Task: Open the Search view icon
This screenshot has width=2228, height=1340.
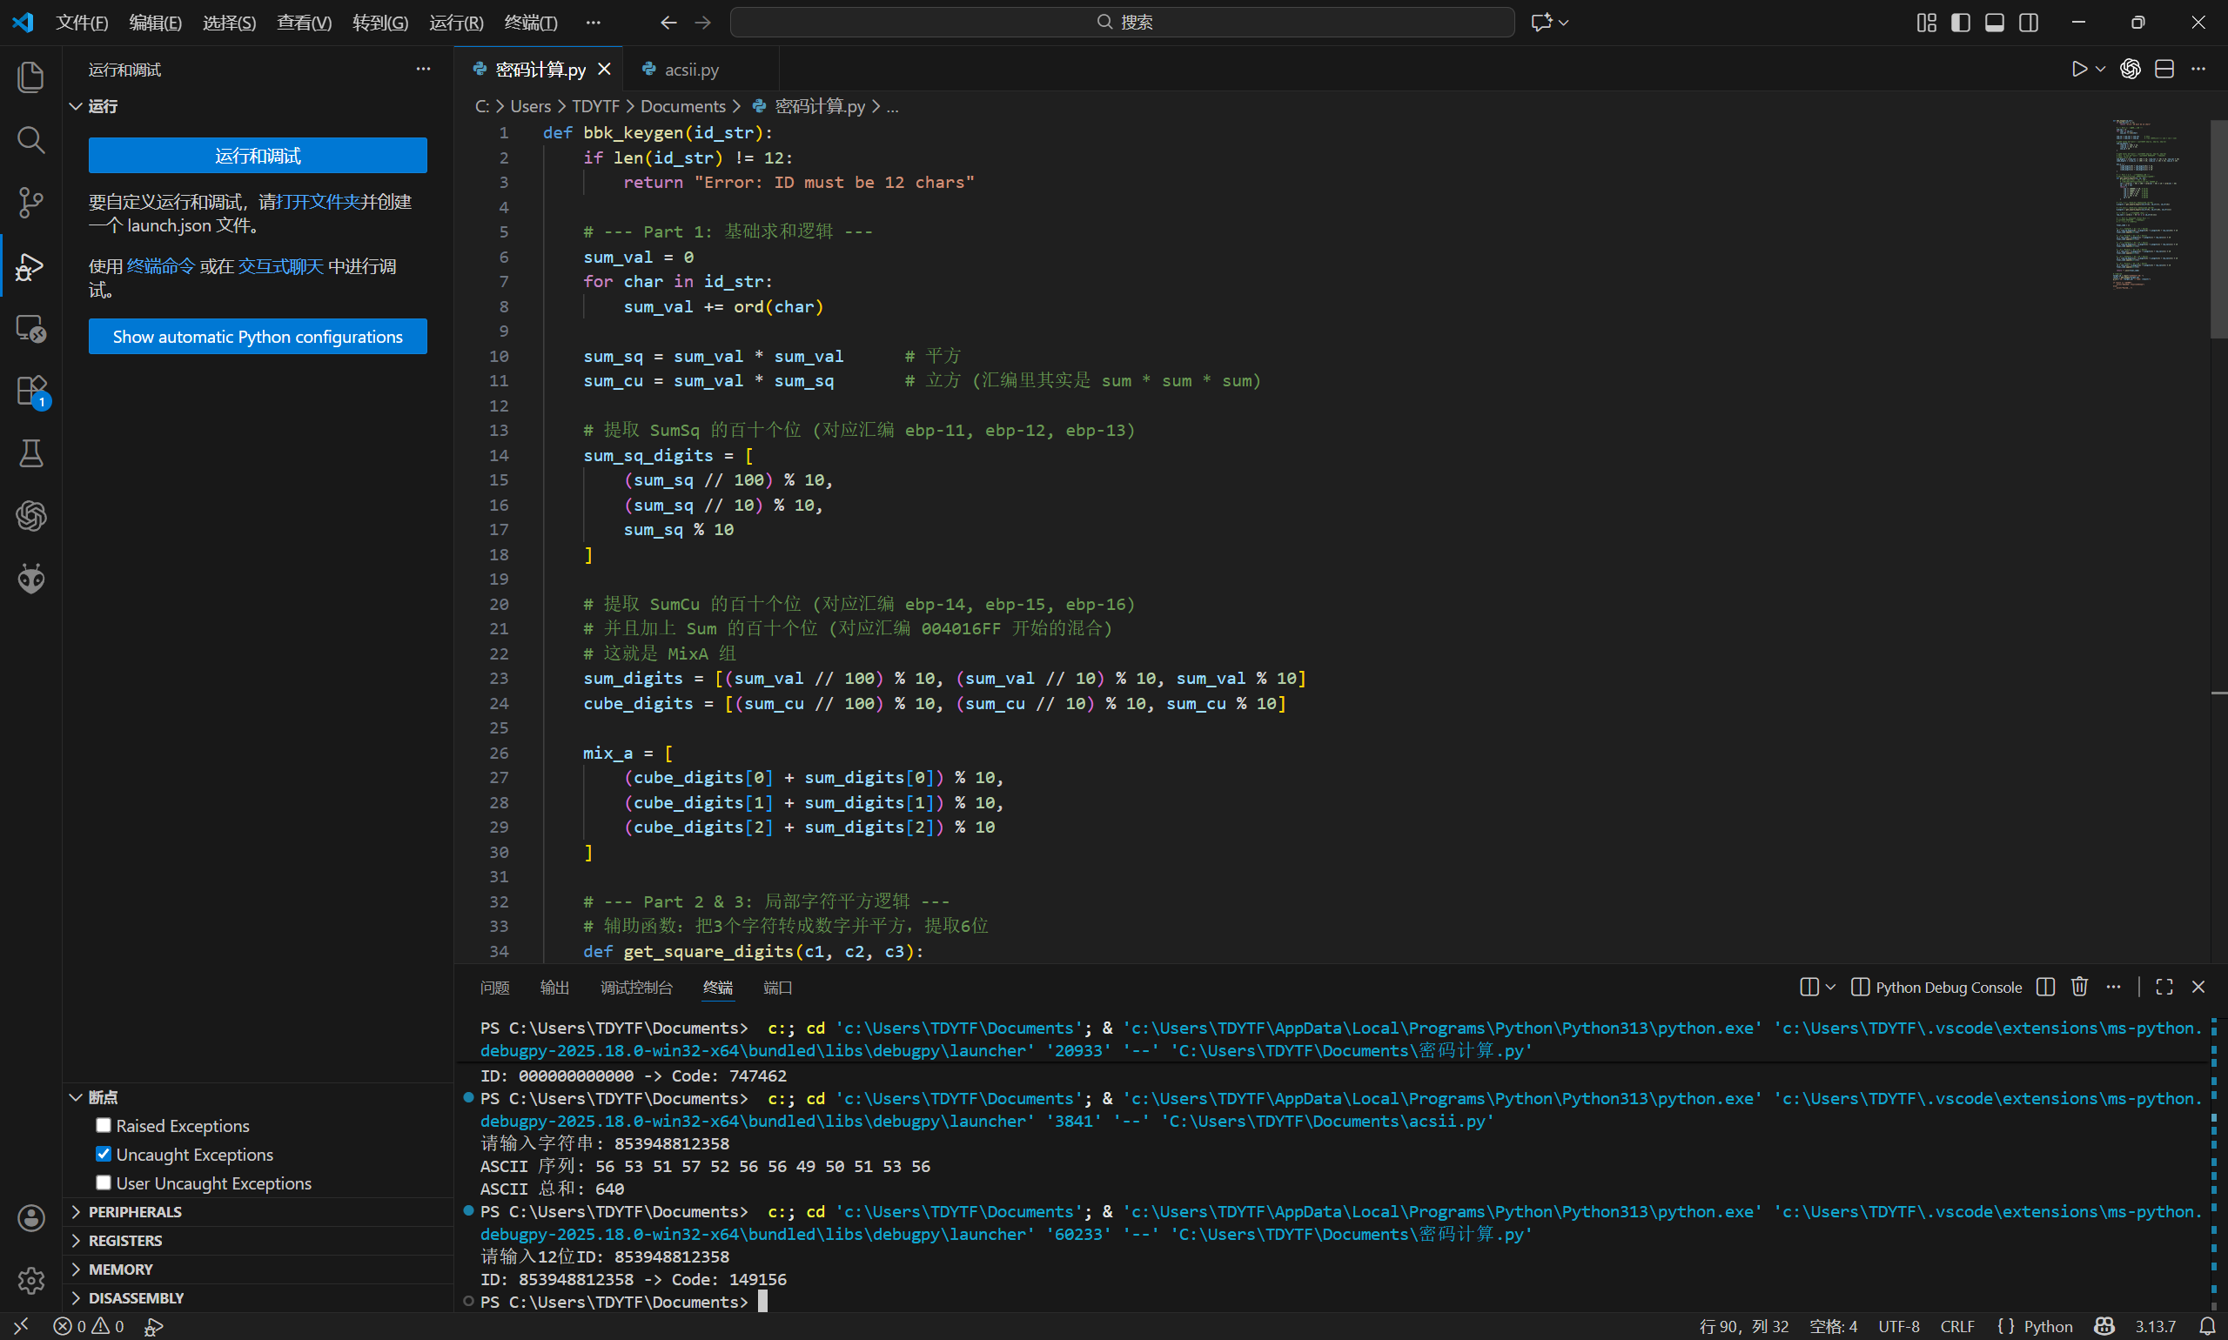Action: (30, 140)
